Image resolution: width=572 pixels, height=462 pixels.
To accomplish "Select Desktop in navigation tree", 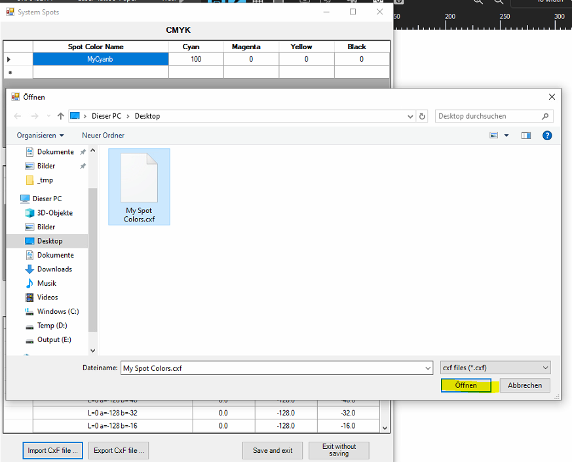I will tap(47, 241).
